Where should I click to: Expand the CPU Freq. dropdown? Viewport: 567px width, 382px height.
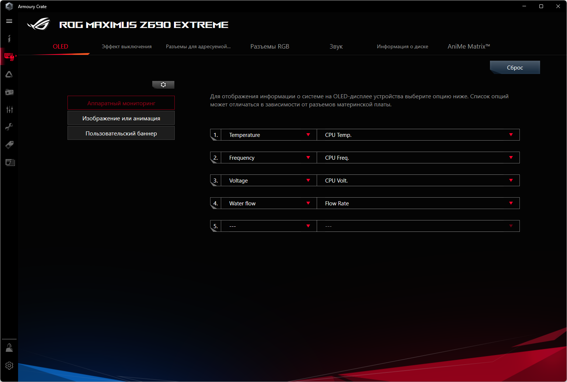pyautogui.click(x=418, y=158)
